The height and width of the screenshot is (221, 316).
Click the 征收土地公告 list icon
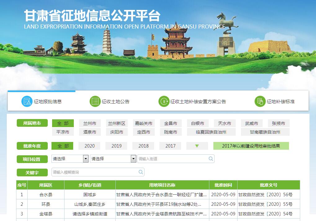click(x=95, y=101)
